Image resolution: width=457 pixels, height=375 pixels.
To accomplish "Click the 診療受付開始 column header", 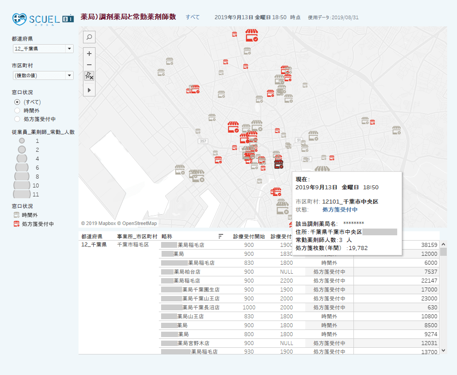I will click(249, 236).
